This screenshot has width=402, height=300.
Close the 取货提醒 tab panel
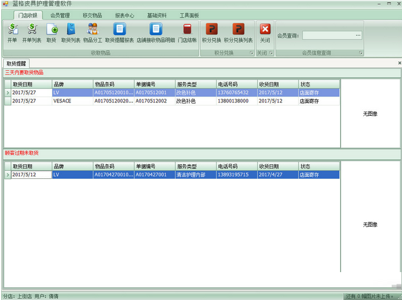click(400, 63)
